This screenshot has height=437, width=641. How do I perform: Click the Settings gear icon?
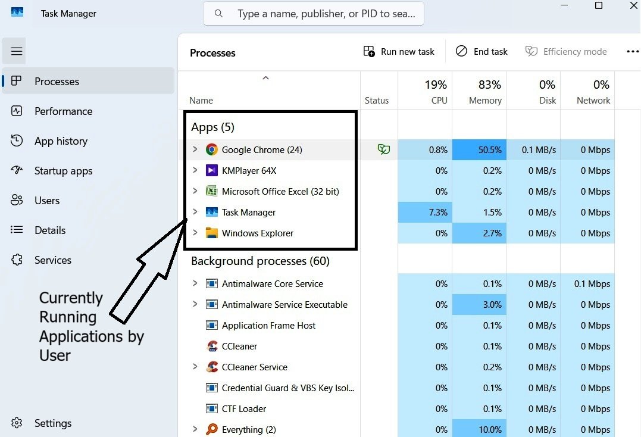[17, 423]
